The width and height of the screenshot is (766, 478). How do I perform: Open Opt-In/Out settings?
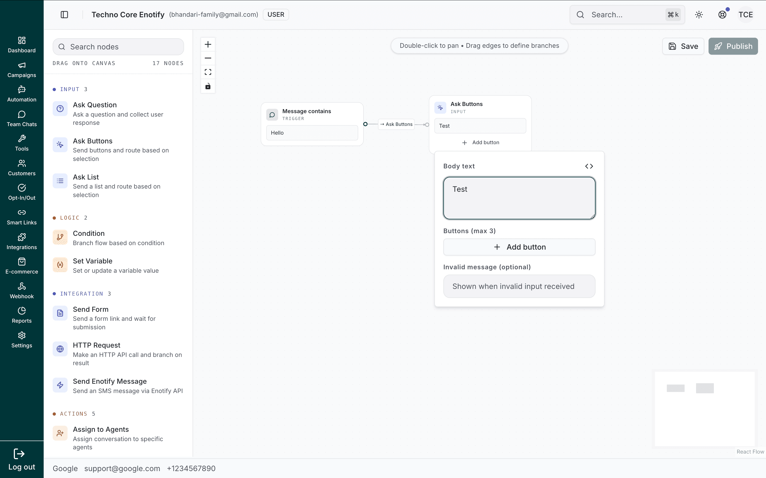click(22, 192)
